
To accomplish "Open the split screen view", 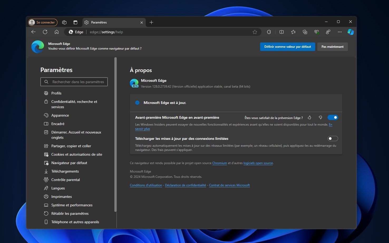I will 281,32.
